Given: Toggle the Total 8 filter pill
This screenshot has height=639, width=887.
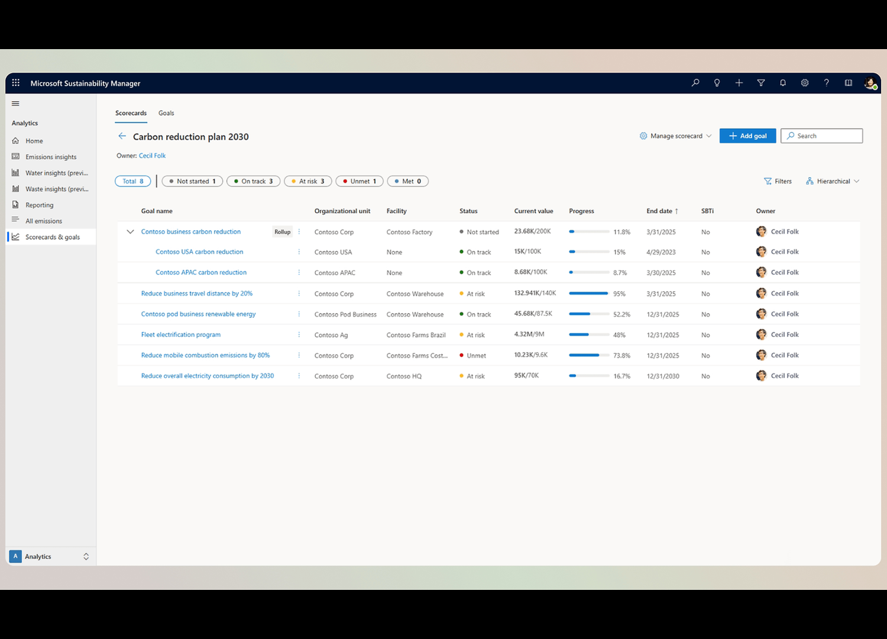Looking at the screenshot, I should tap(133, 181).
